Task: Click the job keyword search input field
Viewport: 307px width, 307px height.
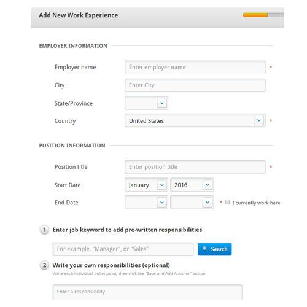Action: [x=123, y=249]
